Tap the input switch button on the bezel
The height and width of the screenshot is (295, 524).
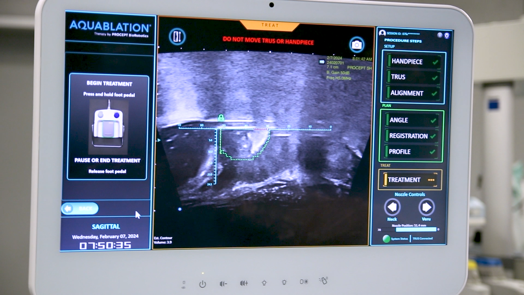click(x=304, y=282)
